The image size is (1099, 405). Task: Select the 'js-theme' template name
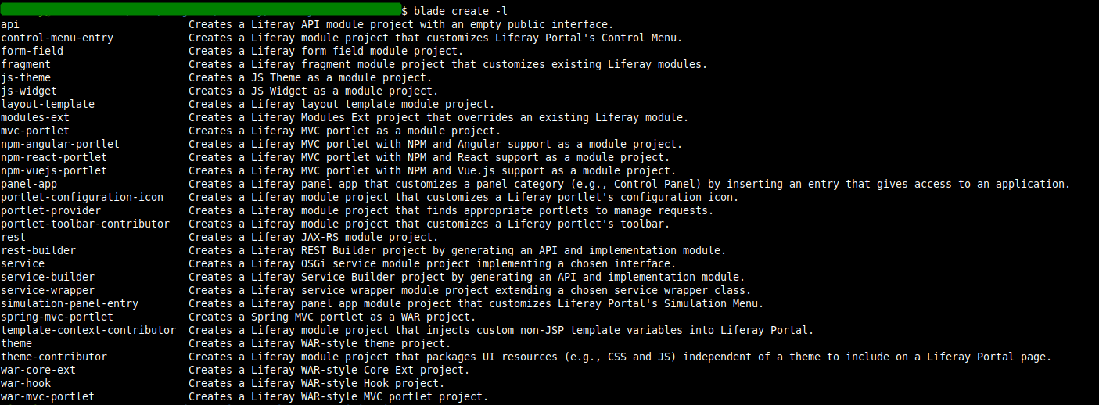(26, 77)
